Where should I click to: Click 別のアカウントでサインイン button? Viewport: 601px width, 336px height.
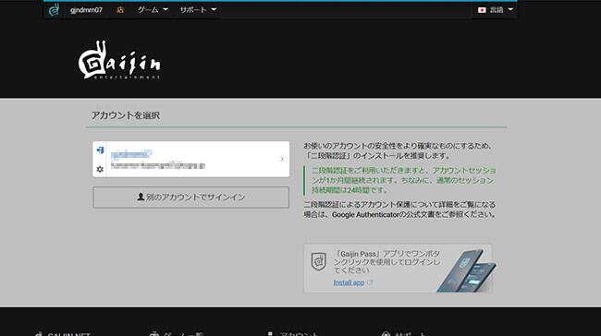(x=190, y=198)
